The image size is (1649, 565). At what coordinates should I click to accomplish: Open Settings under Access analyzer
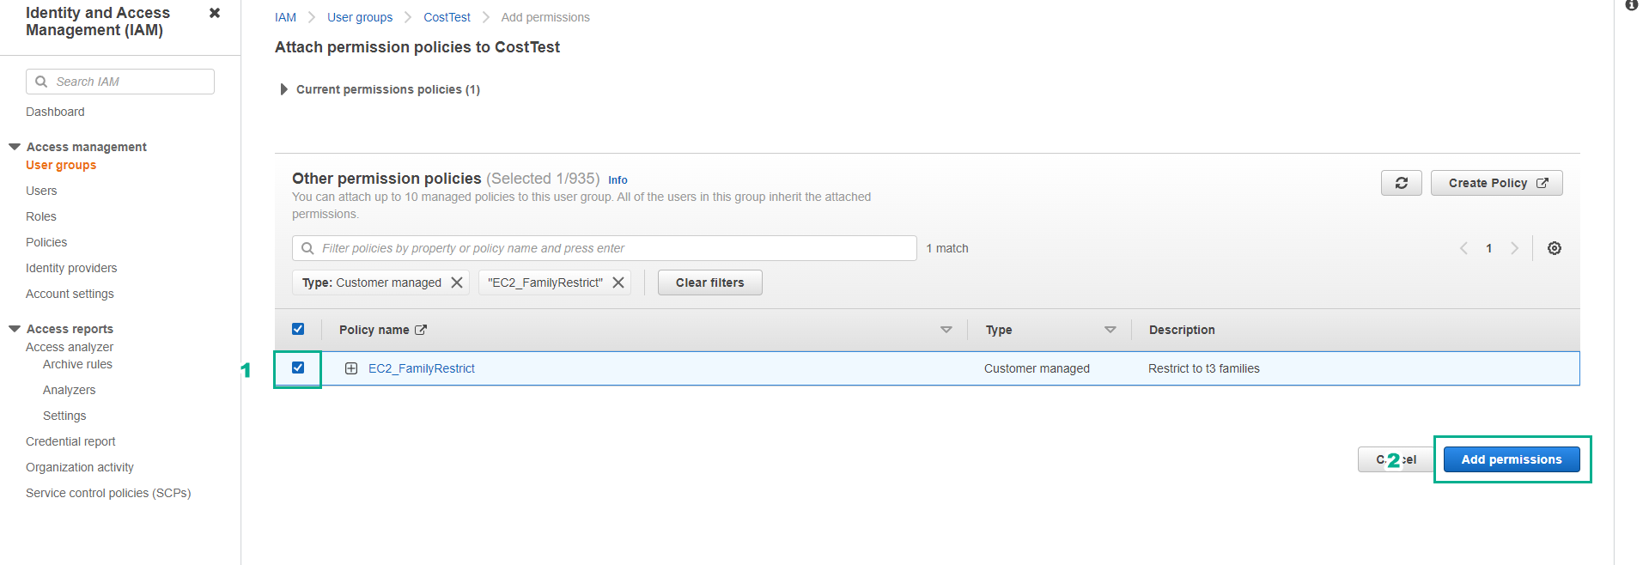[64, 416]
